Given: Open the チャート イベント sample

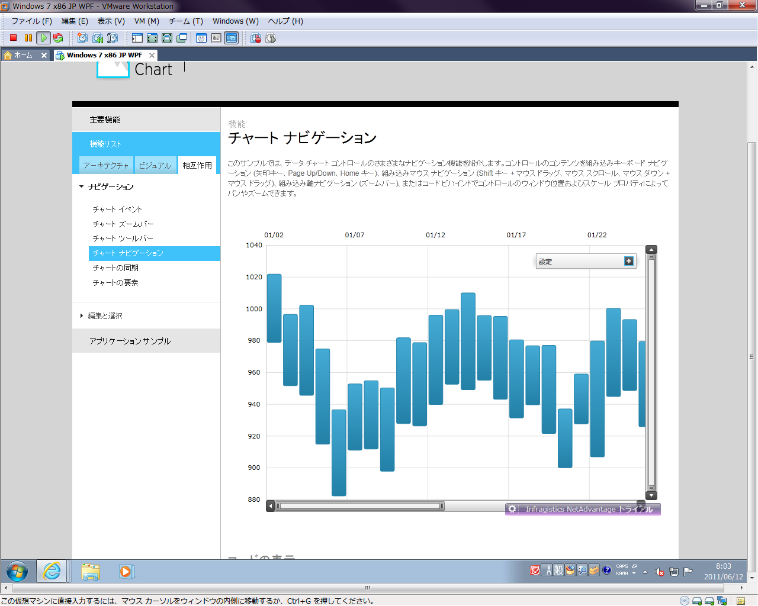Looking at the screenshot, I should coord(117,209).
